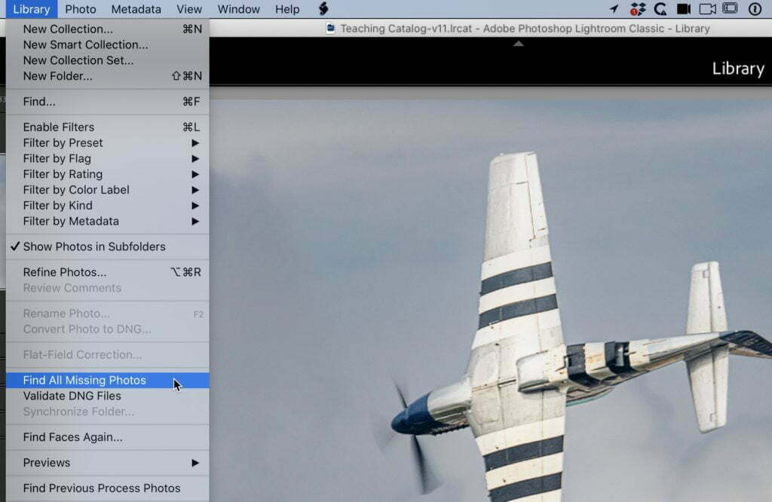
Task: Choose Refine Photos...
Action: [x=108, y=273]
